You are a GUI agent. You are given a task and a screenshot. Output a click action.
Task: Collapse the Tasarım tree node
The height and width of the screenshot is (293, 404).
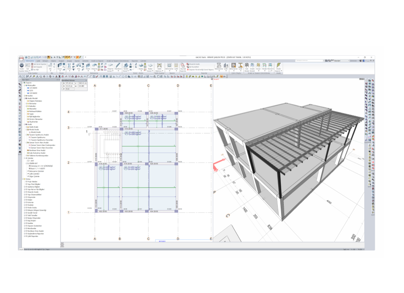click(23, 83)
